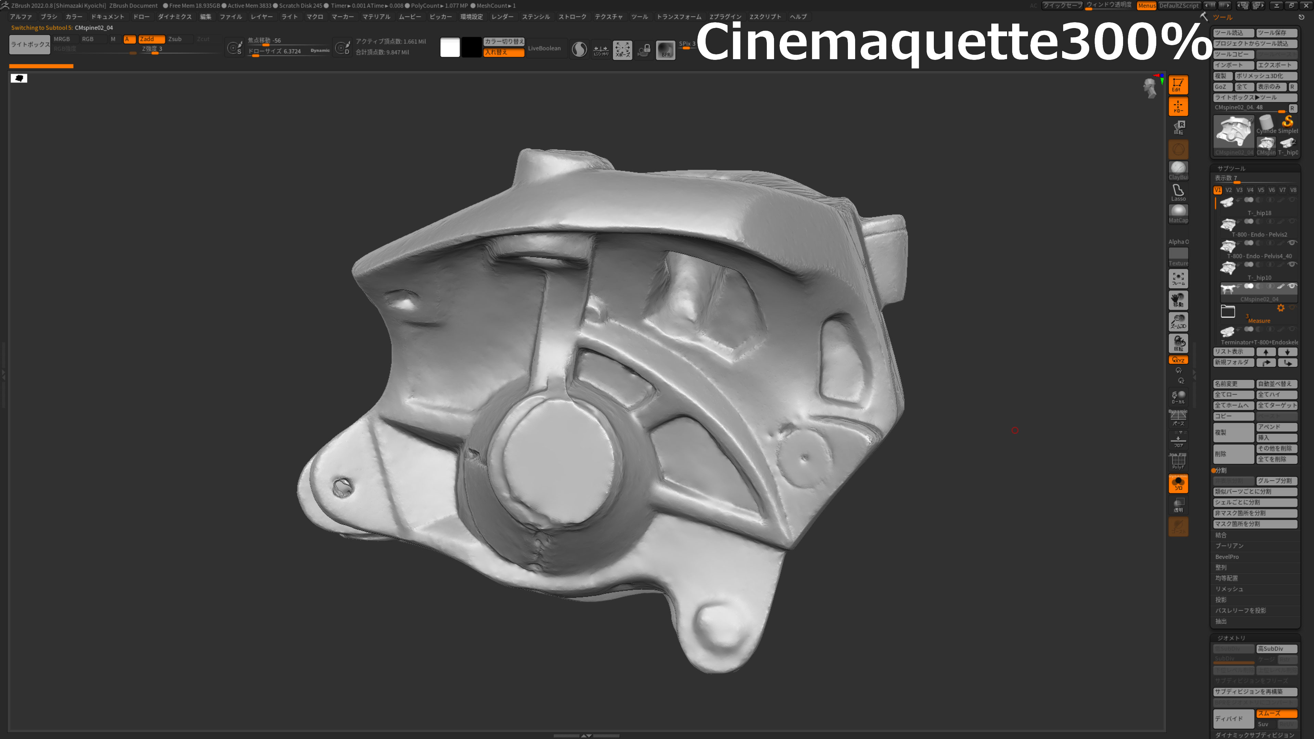Toggle the Transparency (透明) icon
The width and height of the screenshot is (1314, 739).
(1178, 505)
